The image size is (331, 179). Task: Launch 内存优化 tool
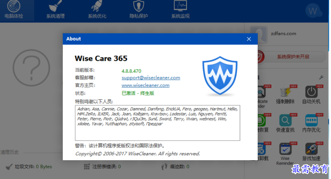[x=311, y=123]
